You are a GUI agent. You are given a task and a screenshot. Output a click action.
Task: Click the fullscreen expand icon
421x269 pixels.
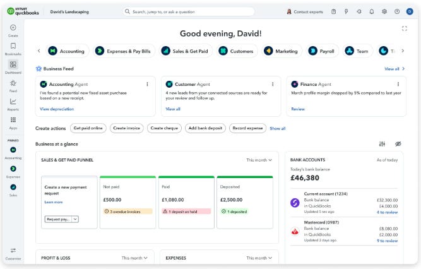(x=405, y=28)
